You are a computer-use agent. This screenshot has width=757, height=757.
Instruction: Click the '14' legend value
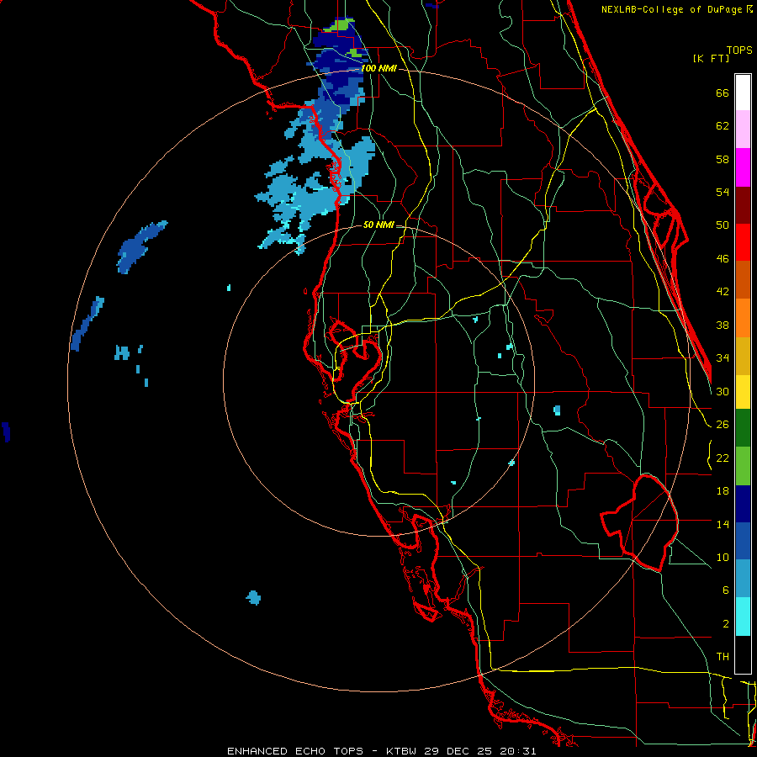tap(723, 524)
